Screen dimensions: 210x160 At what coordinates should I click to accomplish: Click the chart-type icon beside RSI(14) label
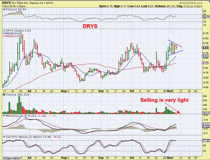pyautogui.click(x=4, y=10)
